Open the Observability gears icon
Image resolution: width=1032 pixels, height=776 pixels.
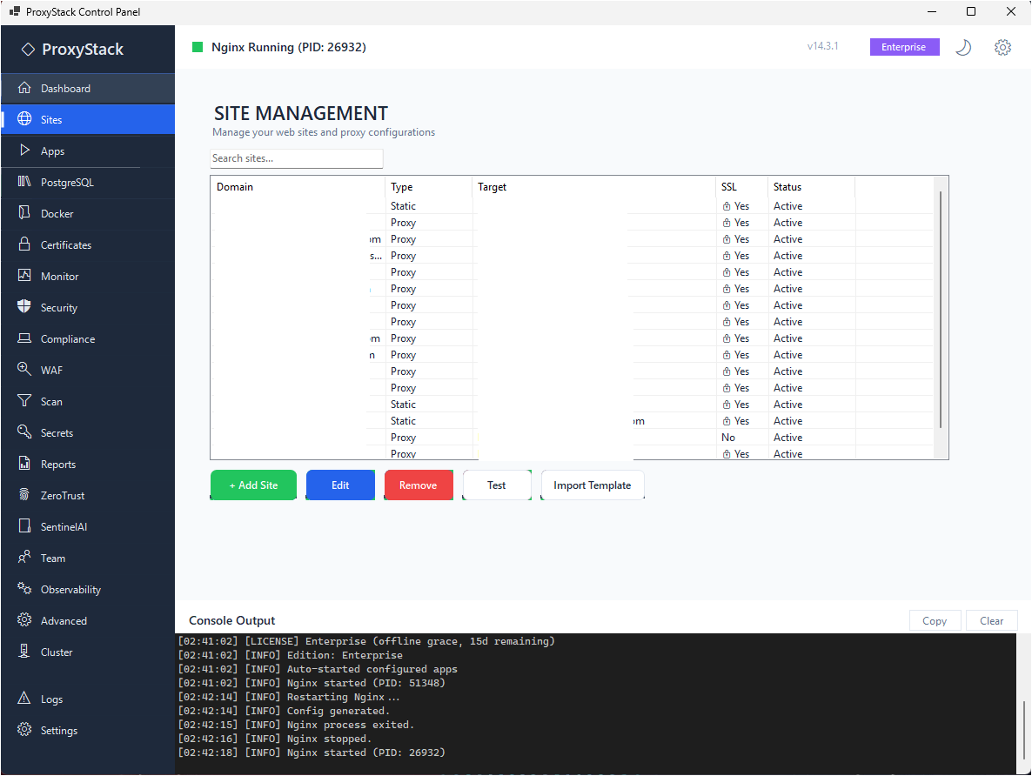pyautogui.click(x=24, y=588)
